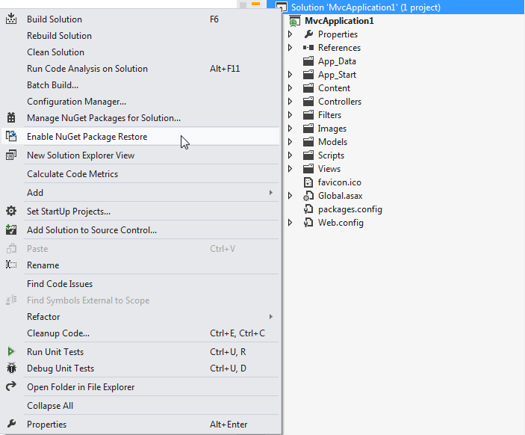Click the packages.config file icon
525x435 pixels.
(308, 209)
